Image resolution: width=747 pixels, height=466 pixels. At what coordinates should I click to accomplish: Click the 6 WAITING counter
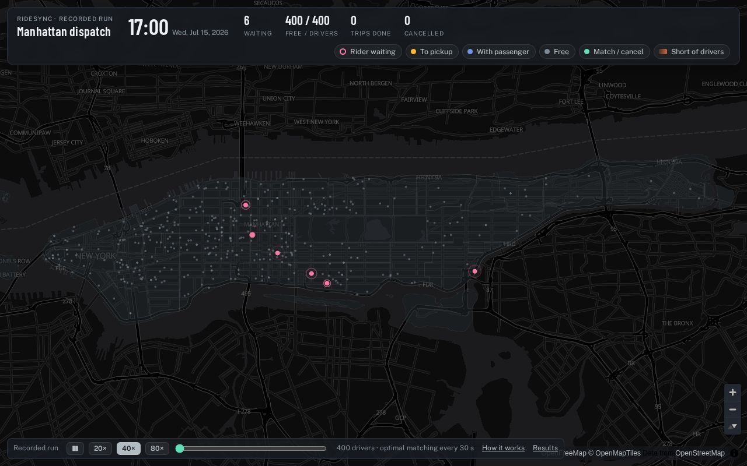257,26
